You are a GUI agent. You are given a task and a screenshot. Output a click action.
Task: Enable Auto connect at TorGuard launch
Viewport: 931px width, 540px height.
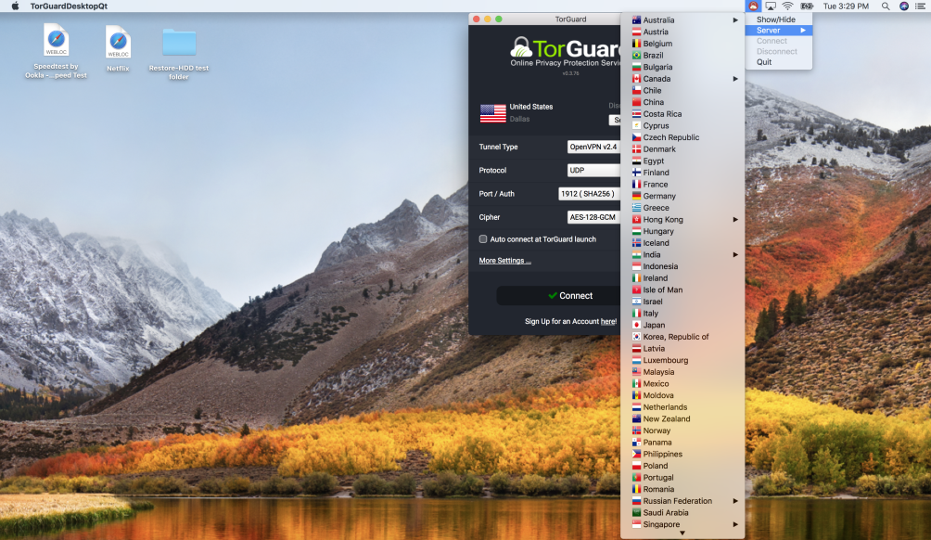click(x=483, y=238)
